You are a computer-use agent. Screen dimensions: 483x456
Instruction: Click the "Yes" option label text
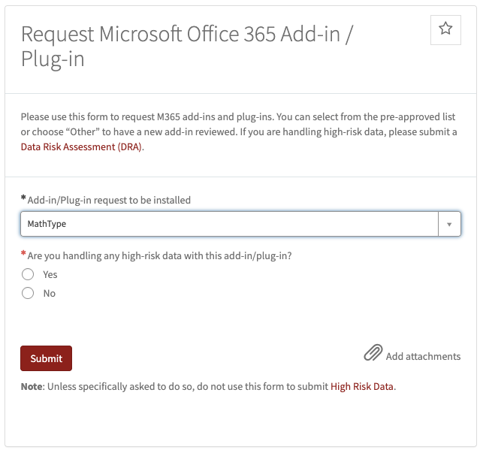click(x=50, y=274)
